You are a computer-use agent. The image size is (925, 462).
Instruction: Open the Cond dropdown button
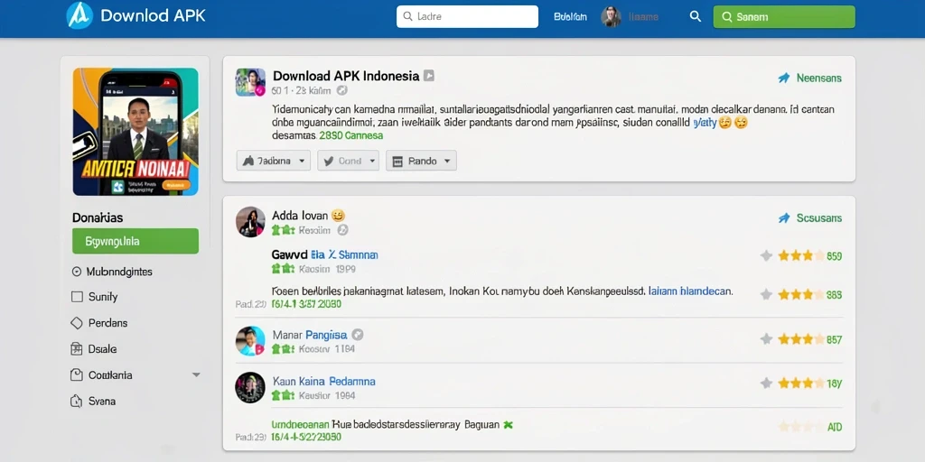click(x=348, y=161)
